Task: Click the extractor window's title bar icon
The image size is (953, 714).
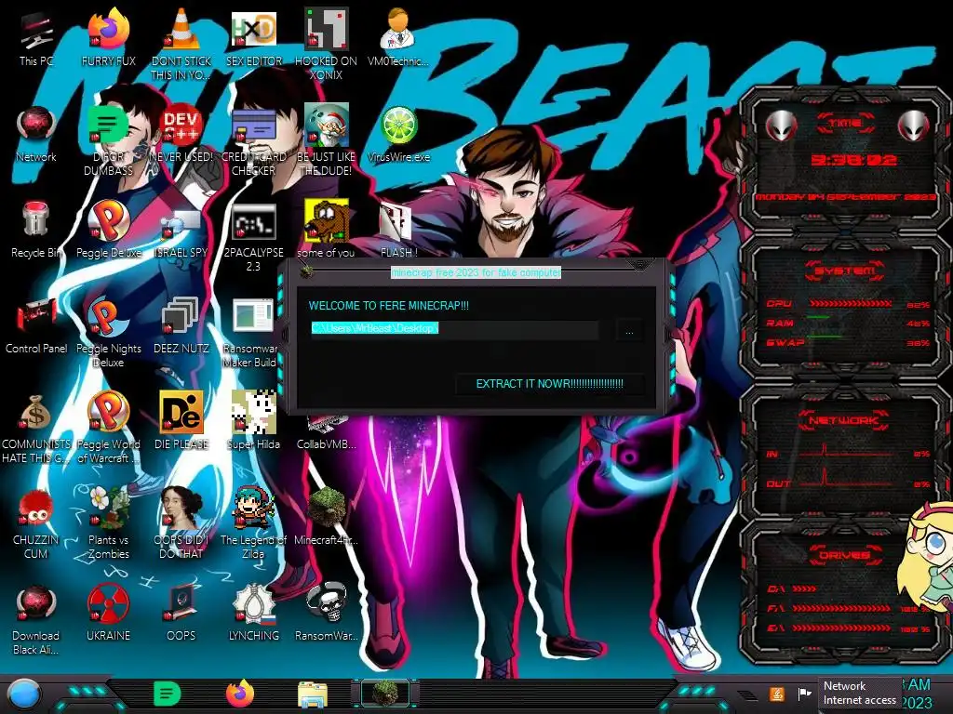Action: [307, 271]
